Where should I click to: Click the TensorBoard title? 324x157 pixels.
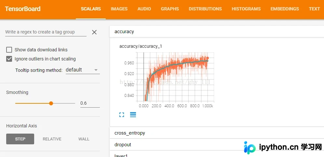[x=23, y=9]
